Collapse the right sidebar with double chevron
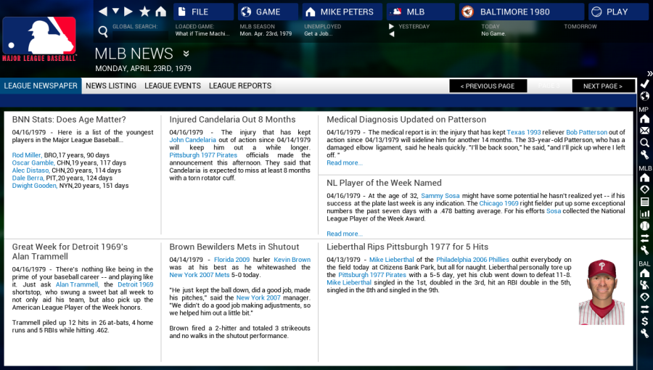653x370 pixels. (x=649, y=74)
